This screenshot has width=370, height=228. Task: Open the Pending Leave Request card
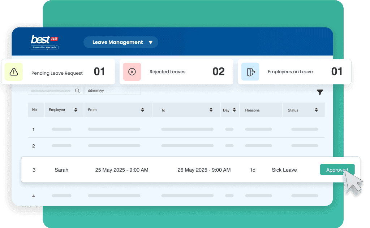[58, 72]
